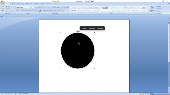
Task: Apply the Title style
Action: [105, 9]
